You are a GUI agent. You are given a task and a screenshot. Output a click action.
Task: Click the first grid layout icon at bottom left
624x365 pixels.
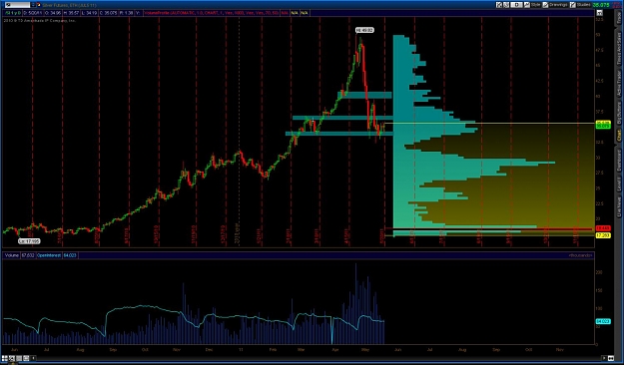[4, 358]
